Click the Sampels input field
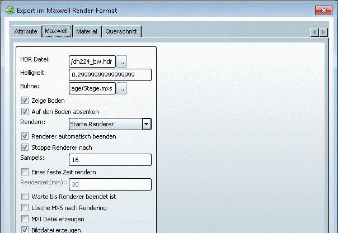Viewport: 338px width, 233px height. pos(110,160)
